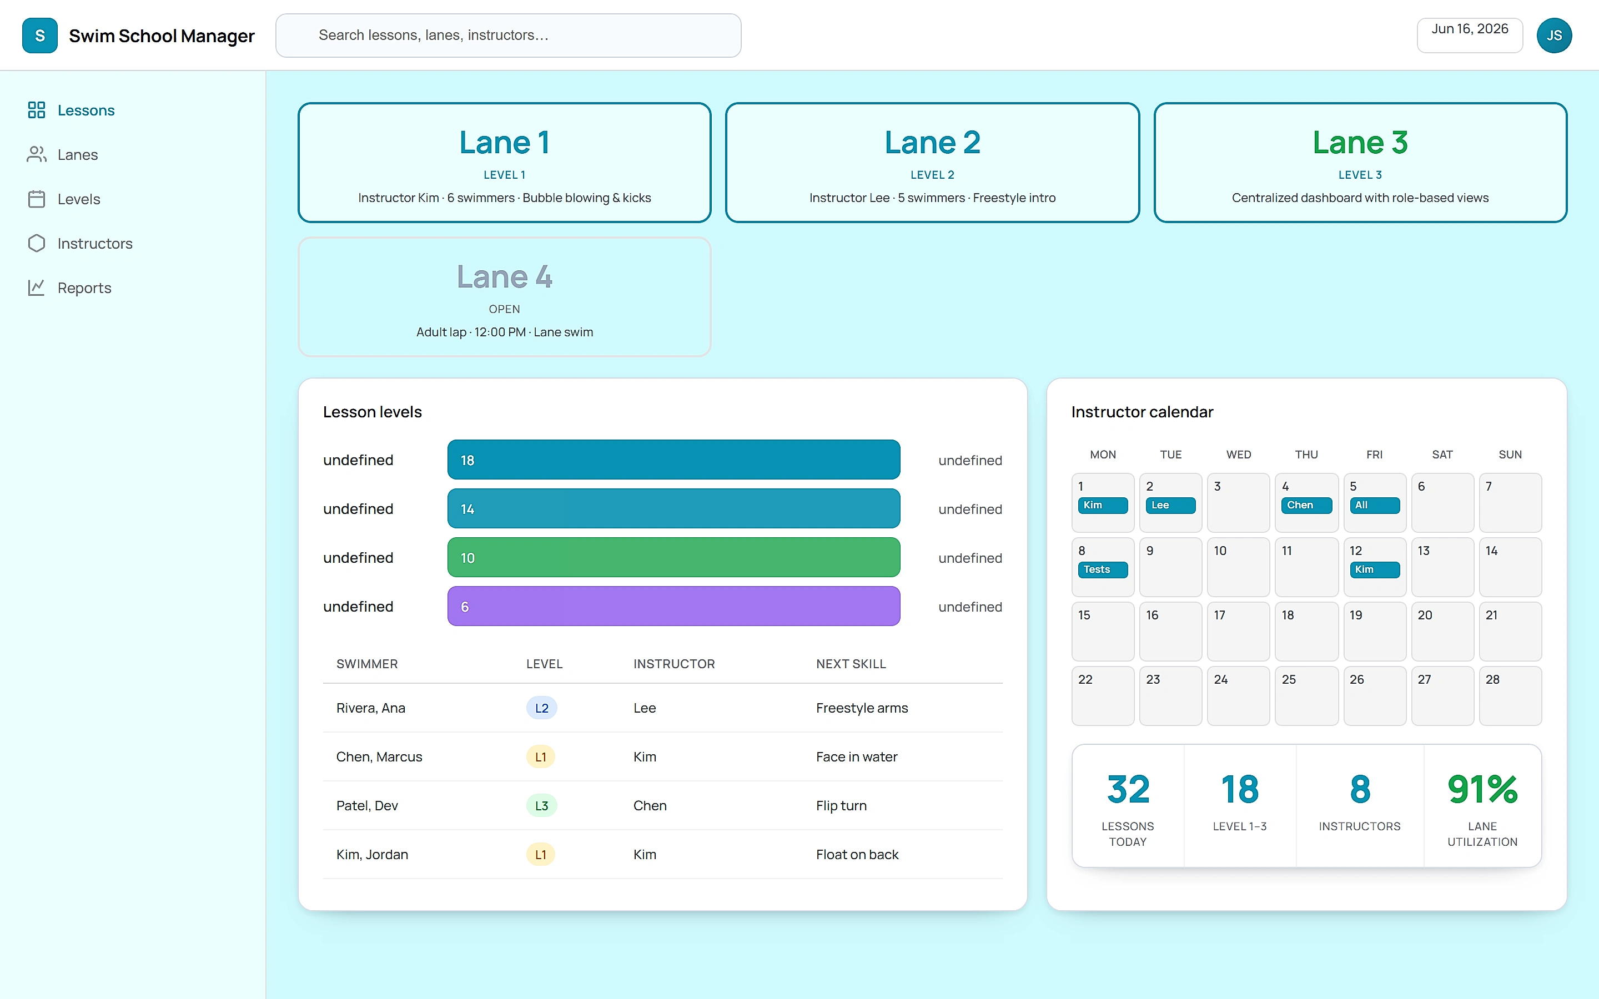
Task: Click the Reports chart icon in sidebar
Action: [36, 287]
